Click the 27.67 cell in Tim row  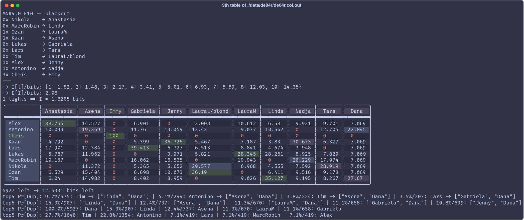(x=356, y=178)
